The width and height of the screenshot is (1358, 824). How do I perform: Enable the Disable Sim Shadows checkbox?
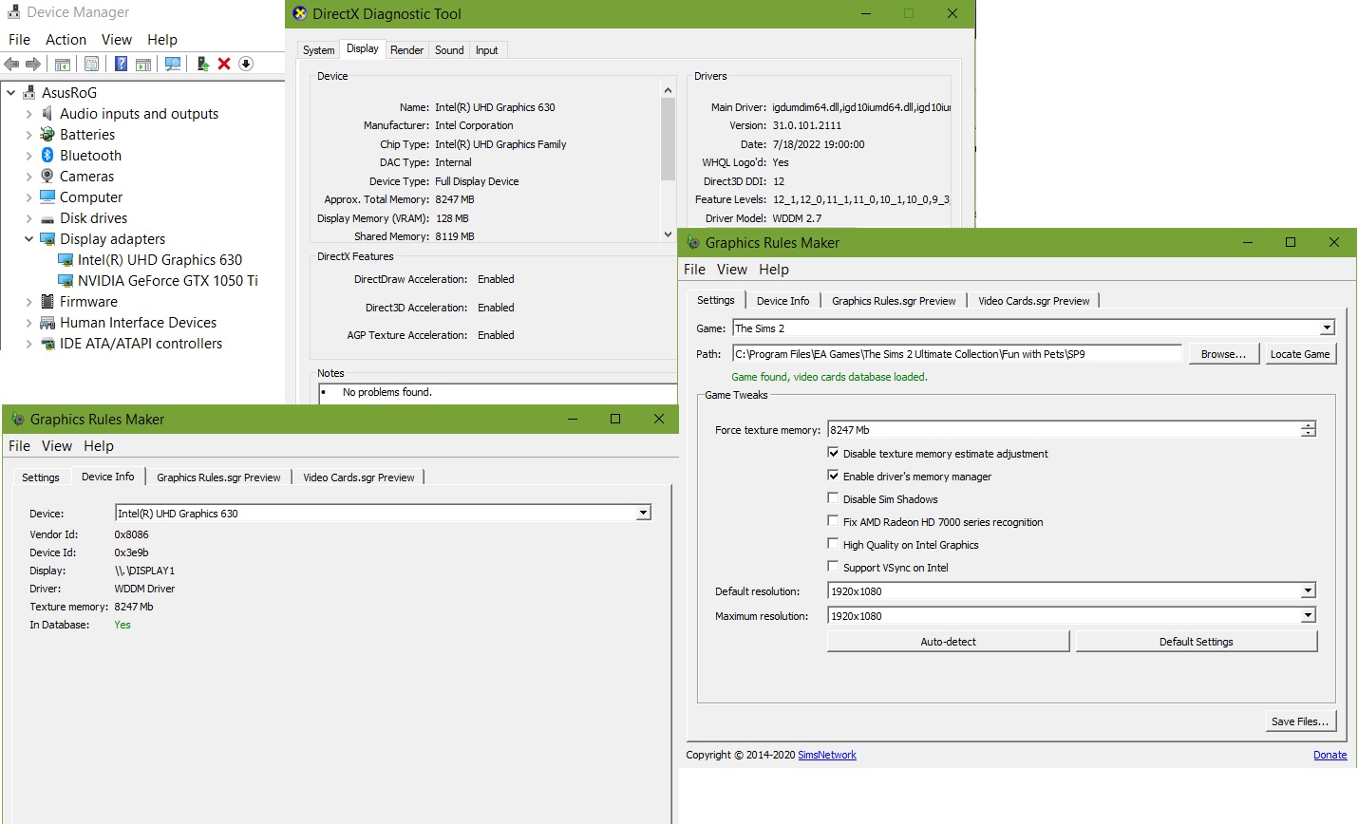(x=833, y=498)
